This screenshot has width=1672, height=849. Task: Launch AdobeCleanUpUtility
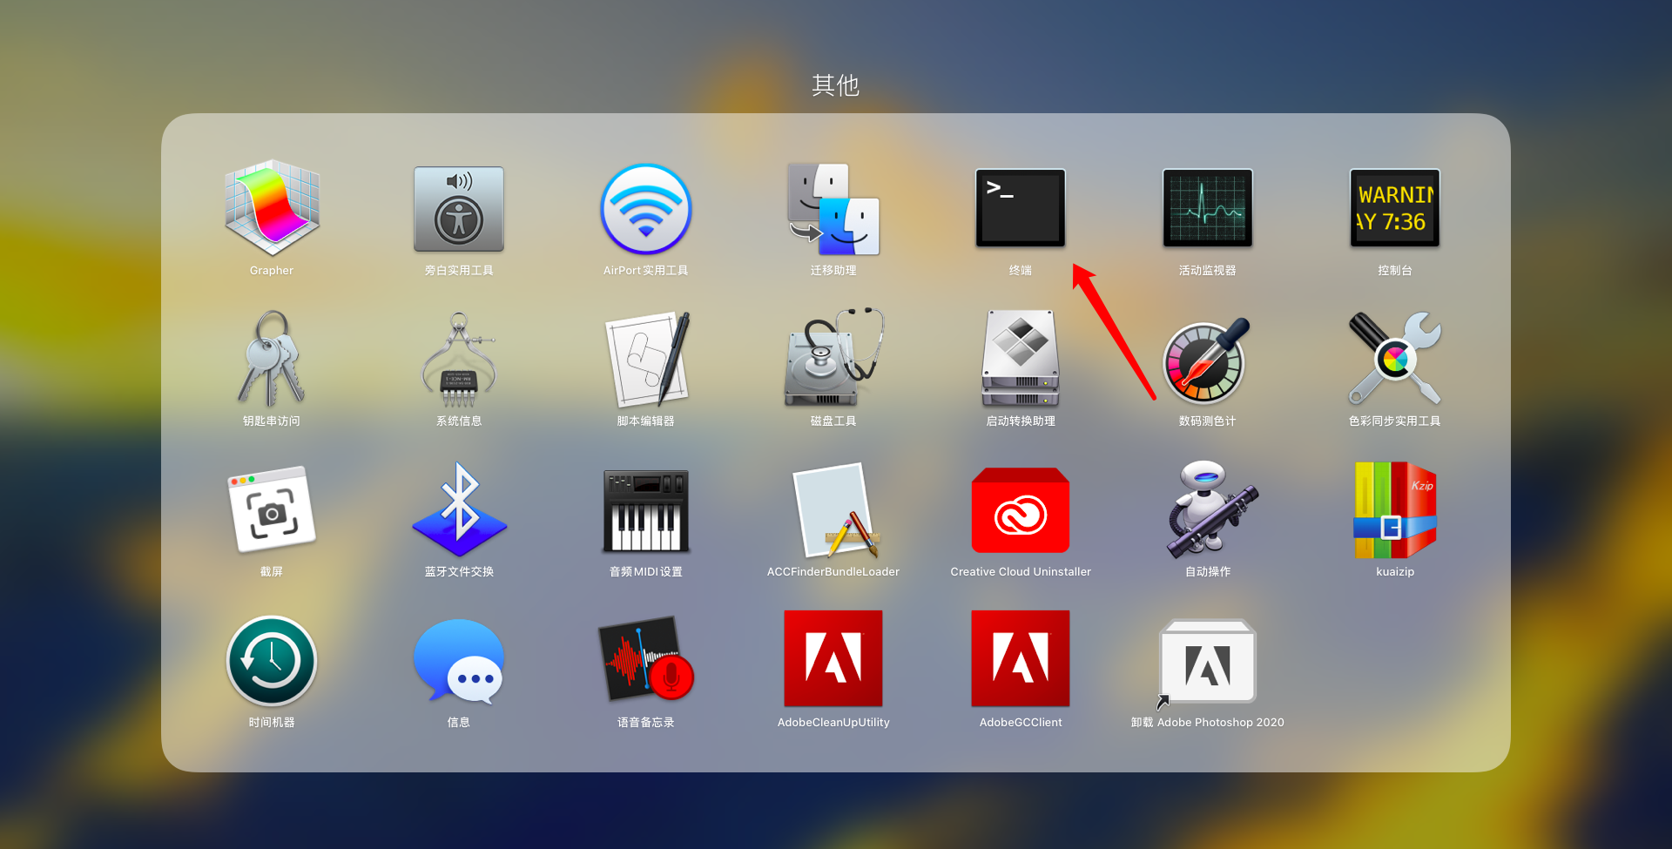[x=833, y=658]
